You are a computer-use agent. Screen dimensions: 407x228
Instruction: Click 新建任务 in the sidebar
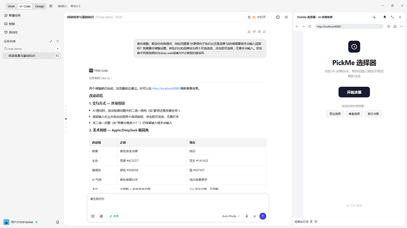click(x=12, y=15)
